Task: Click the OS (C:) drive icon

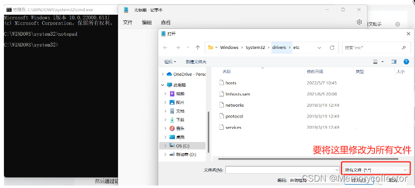Action: click(x=172, y=146)
